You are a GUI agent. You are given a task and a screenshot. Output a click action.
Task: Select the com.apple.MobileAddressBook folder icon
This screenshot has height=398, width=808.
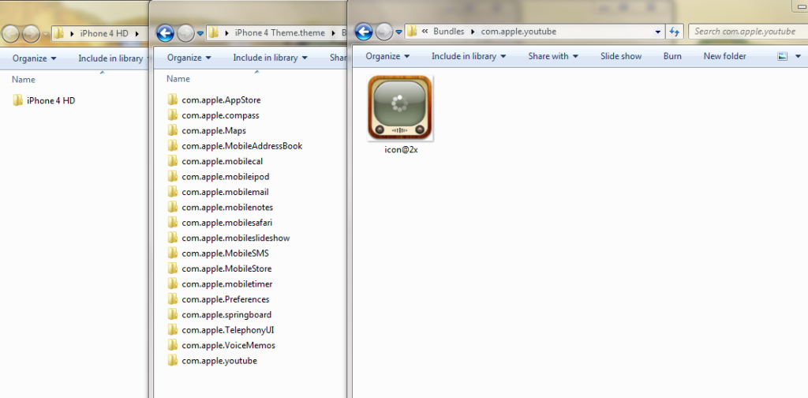(x=173, y=145)
